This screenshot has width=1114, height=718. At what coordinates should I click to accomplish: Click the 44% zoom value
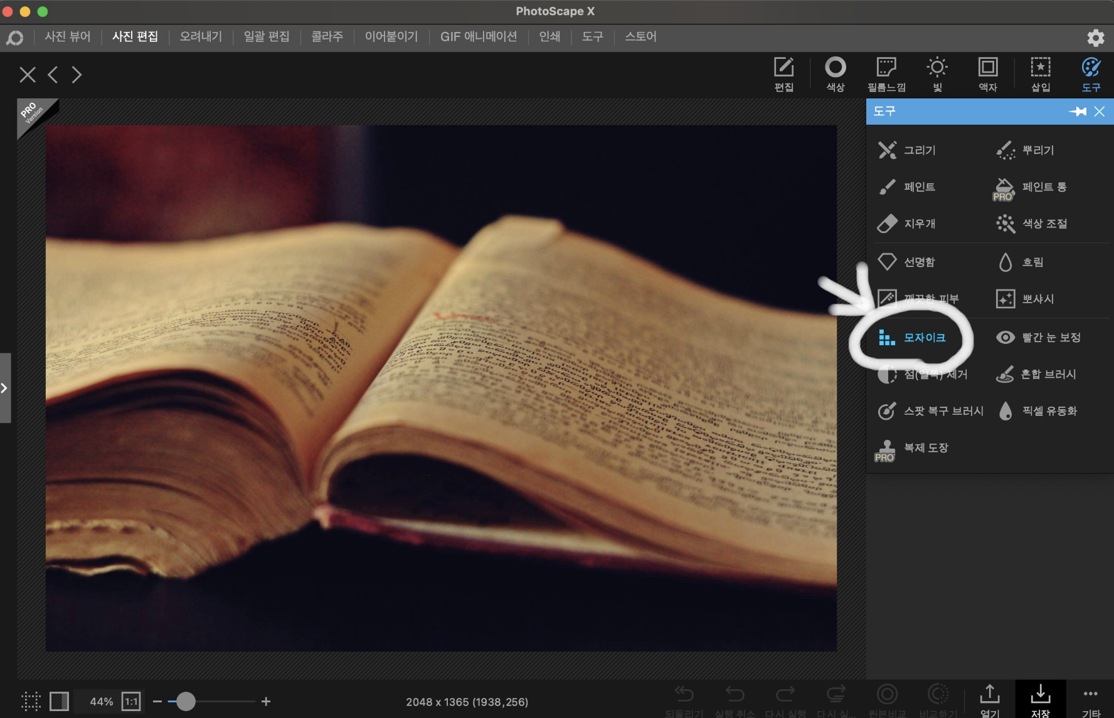click(102, 702)
